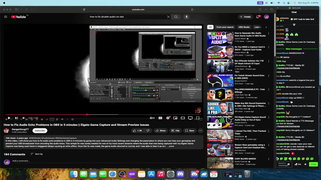The image size is (321, 180).
Task: Select the From your search chip
Action: coord(225,27)
